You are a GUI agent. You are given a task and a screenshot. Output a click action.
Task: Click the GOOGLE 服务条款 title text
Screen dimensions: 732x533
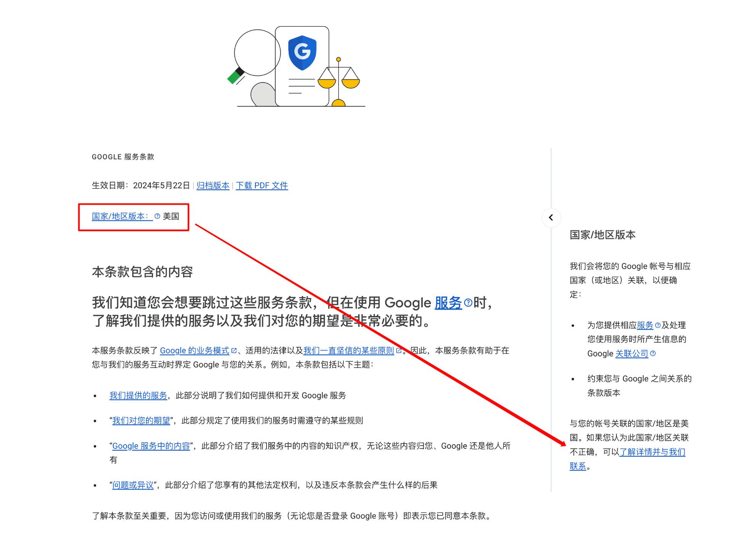click(123, 157)
